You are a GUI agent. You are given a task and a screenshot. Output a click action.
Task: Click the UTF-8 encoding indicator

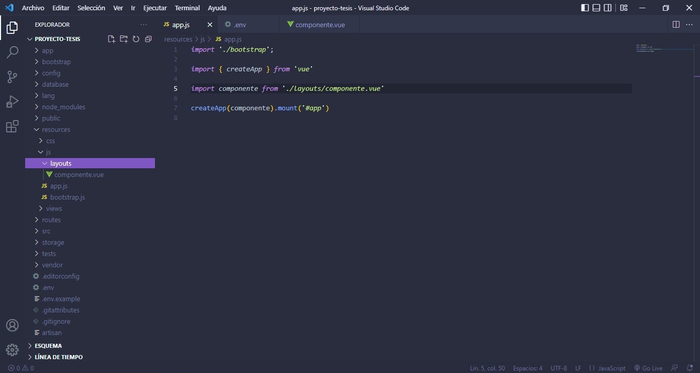coord(559,368)
